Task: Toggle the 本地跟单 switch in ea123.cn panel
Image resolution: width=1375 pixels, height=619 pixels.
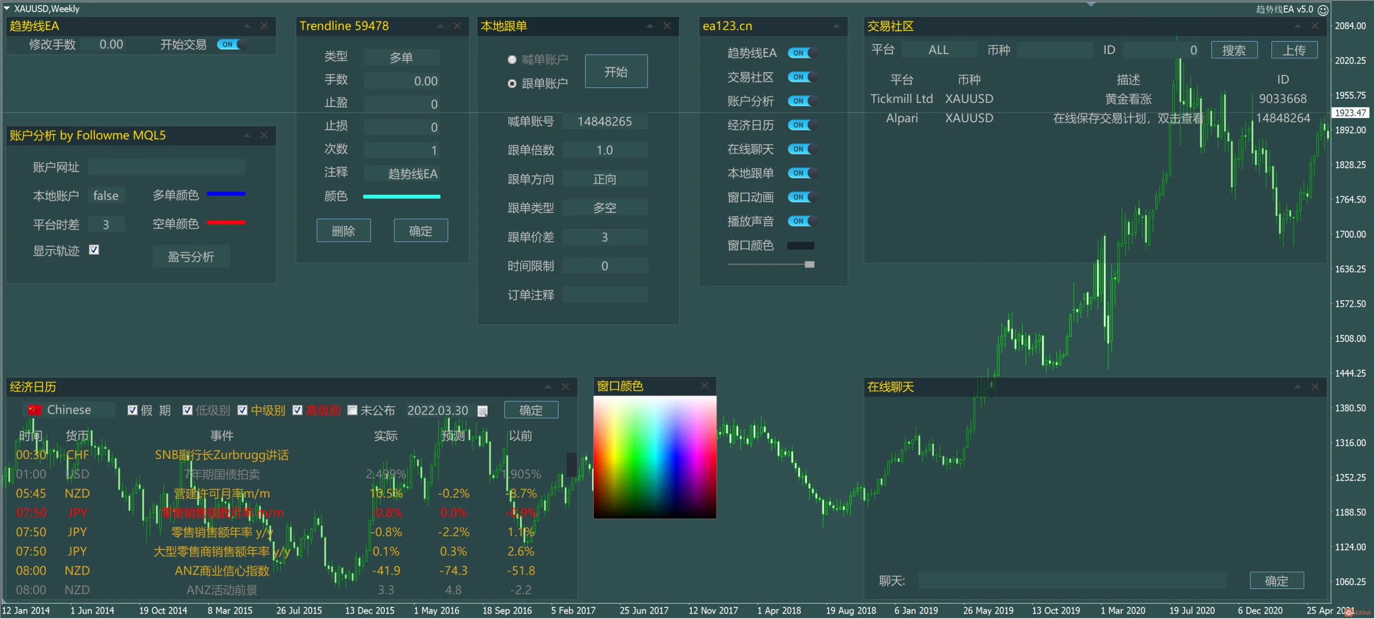Action: (802, 173)
